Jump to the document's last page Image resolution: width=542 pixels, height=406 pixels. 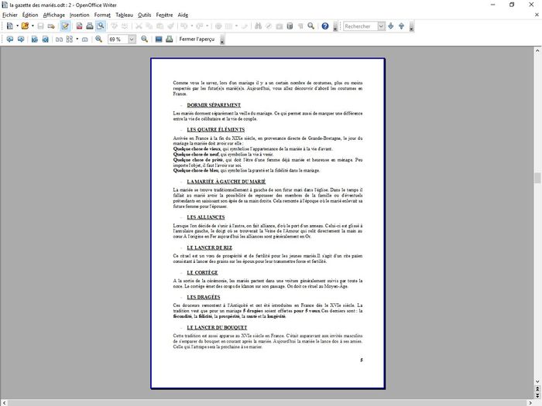[x=45, y=39]
